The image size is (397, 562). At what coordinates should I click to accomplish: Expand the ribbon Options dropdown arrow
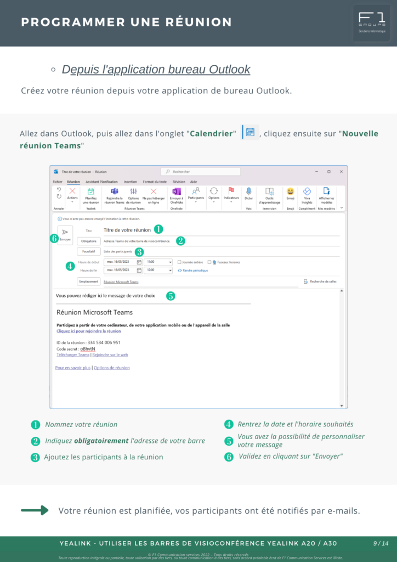214,202
